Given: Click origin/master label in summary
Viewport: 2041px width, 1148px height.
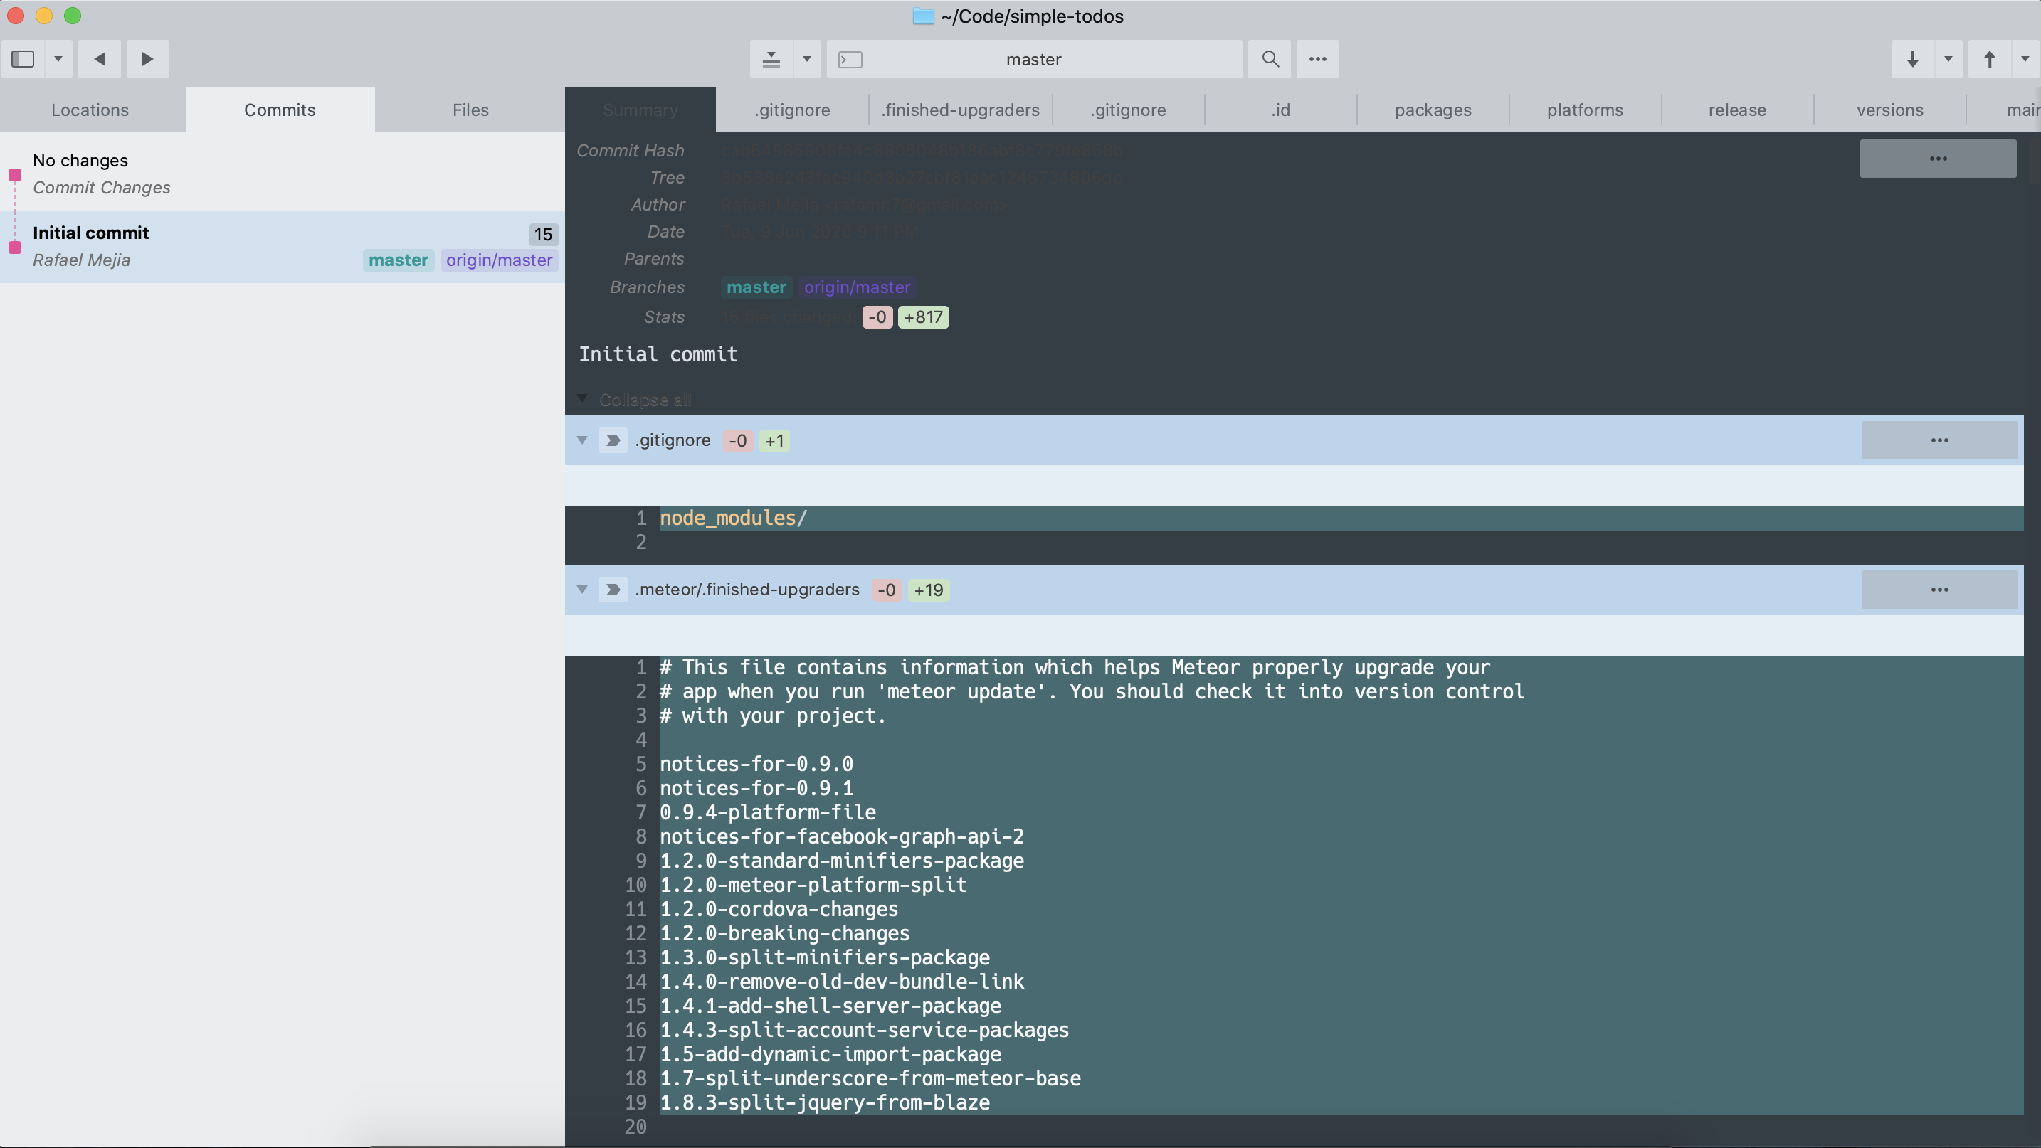Looking at the screenshot, I should (x=858, y=287).
